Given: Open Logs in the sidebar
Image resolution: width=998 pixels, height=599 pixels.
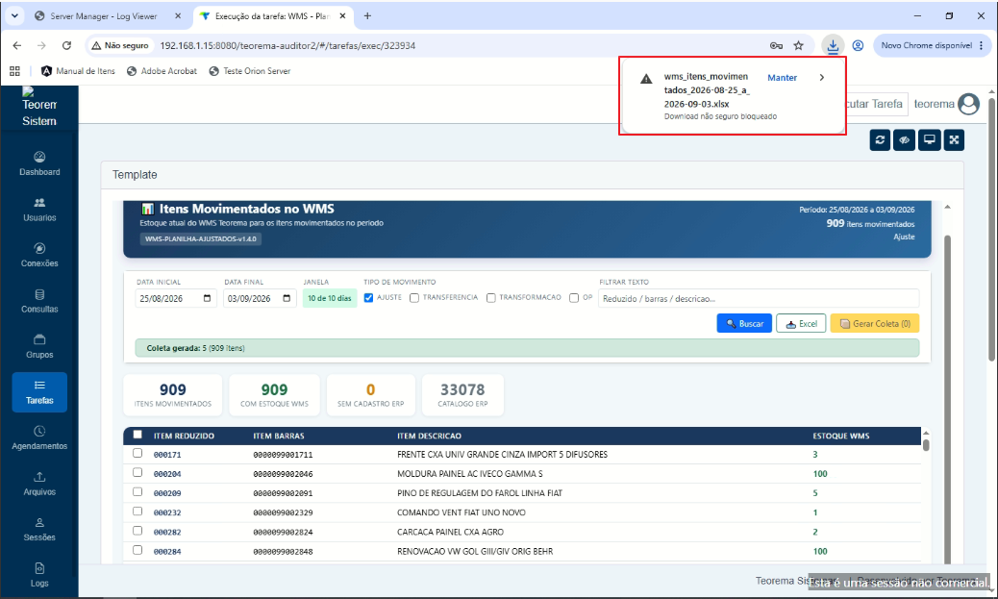Looking at the screenshot, I should [x=39, y=576].
